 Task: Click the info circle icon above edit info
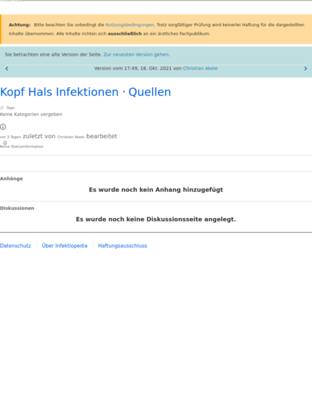pyautogui.click(x=3, y=127)
